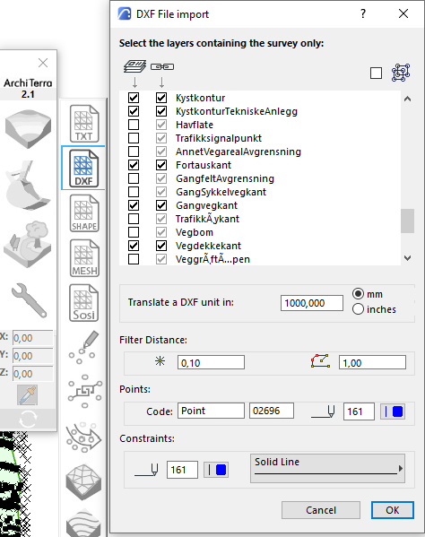425x537 pixels.
Task: Enable the Havflate layer checkbox
Action: 134,125
